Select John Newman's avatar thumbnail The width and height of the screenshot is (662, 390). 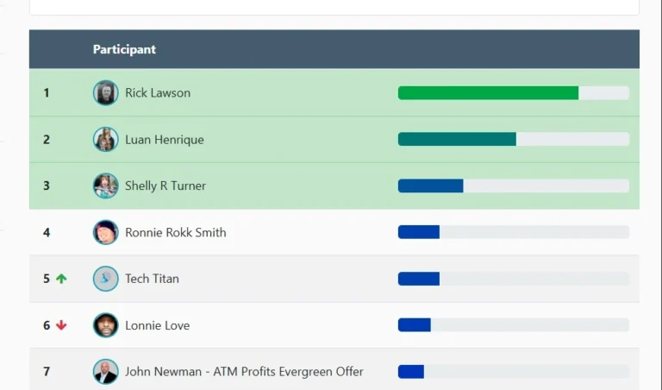click(105, 371)
